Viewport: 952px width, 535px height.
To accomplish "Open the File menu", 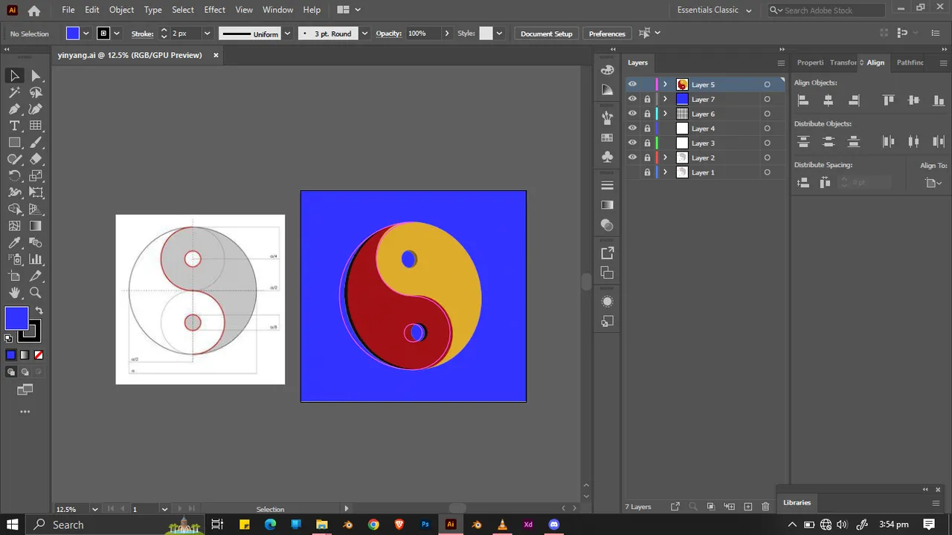I will 68,10.
